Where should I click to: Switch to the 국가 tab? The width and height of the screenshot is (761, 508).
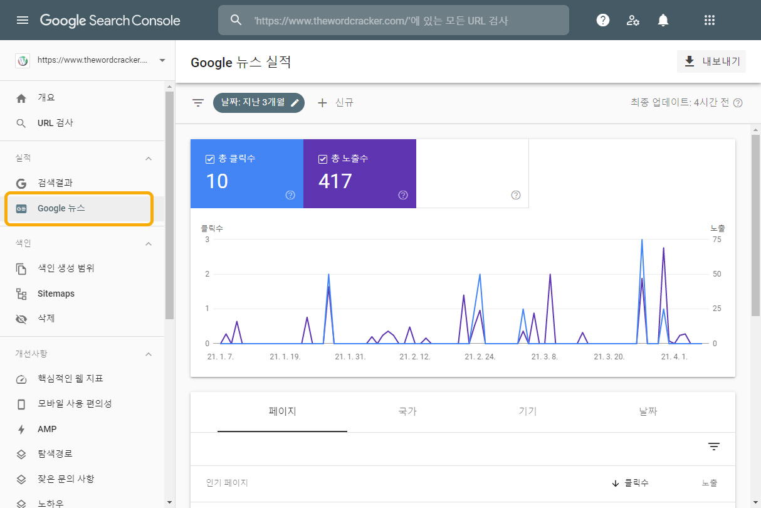click(x=407, y=412)
